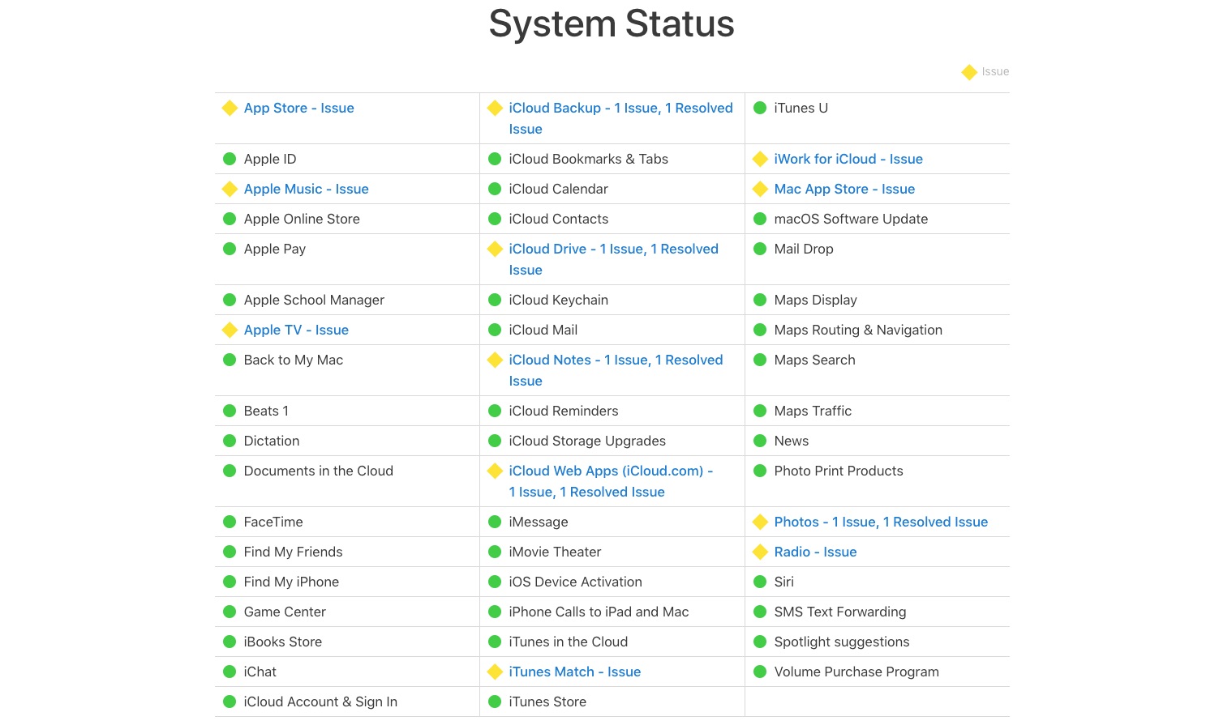
Task: Click the yellow diamond next to Photos
Action: pos(760,522)
